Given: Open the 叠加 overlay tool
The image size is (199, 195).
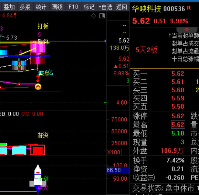Looking at the screenshot, I should [9, 7].
